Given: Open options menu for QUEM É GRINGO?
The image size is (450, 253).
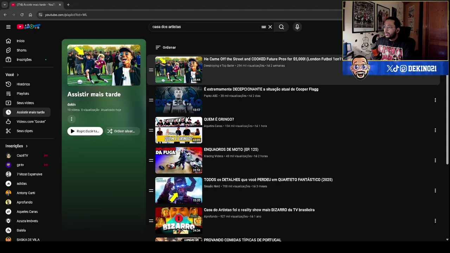Looking at the screenshot, I should pyautogui.click(x=435, y=130).
